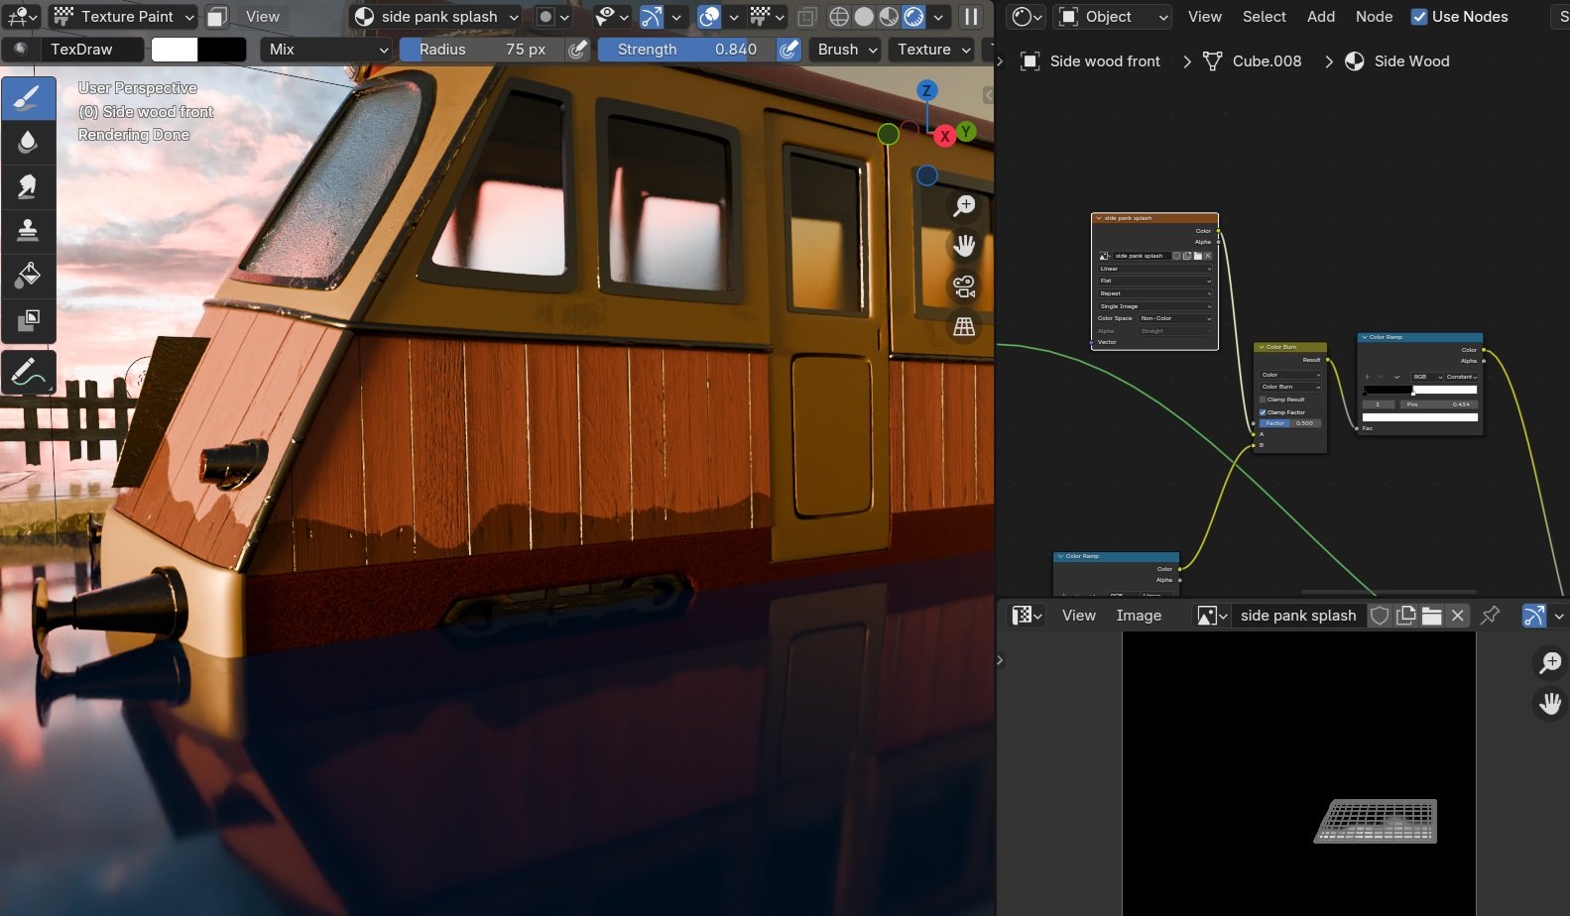This screenshot has height=916, width=1570.
Task: Select the Annotate tool
Action: [28, 373]
